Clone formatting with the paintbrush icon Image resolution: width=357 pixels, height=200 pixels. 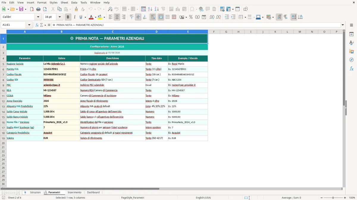pos(76,9)
